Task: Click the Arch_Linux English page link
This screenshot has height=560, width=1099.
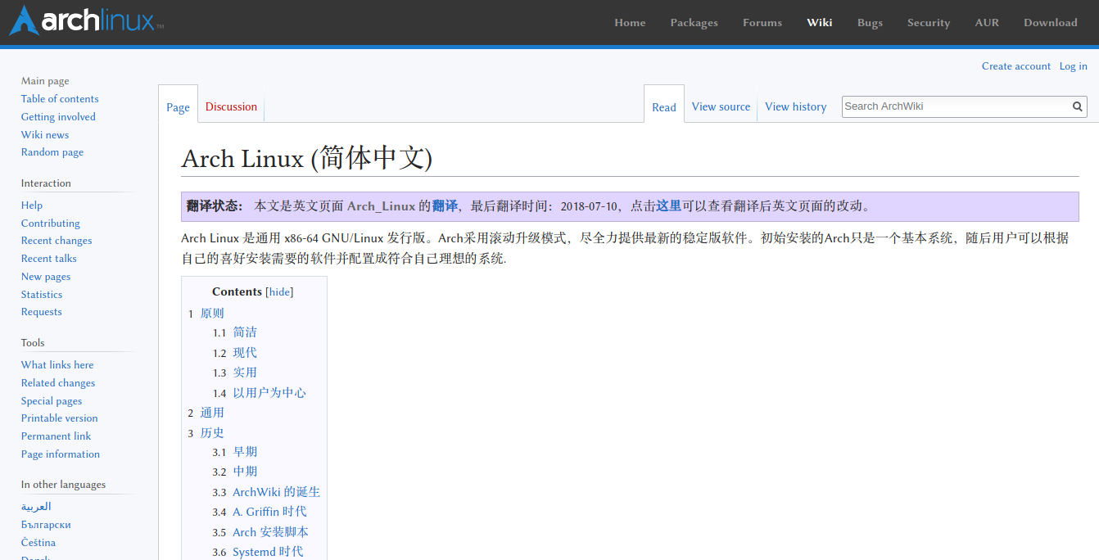Action: 381,206
